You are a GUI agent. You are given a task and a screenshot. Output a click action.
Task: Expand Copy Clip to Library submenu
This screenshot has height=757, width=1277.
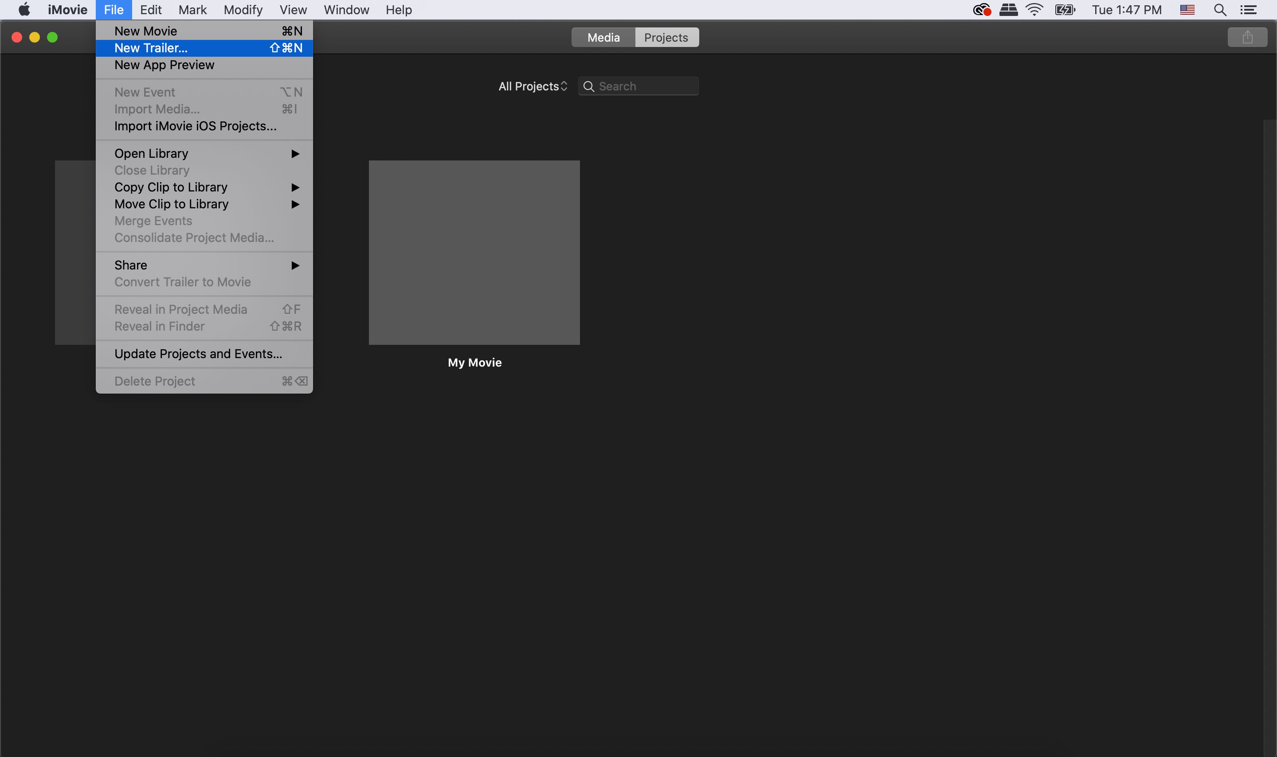coord(204,187)
